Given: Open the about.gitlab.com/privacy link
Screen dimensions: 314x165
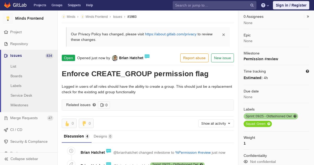Looking at the screenshot, I should [x=171, y=34].
